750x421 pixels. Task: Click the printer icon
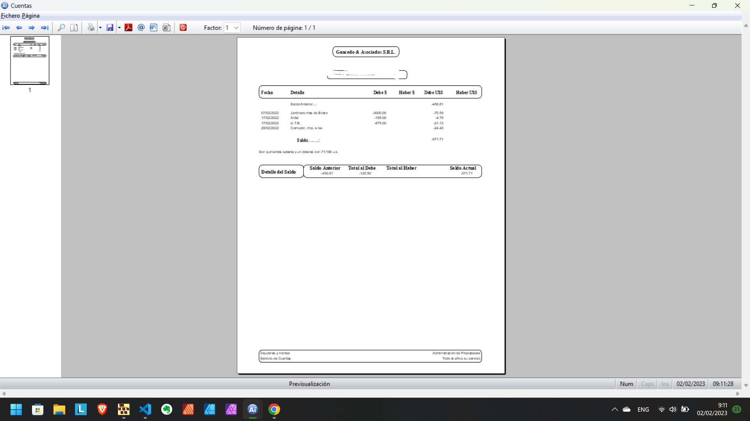pyautogui.click(x=91, y=28)
